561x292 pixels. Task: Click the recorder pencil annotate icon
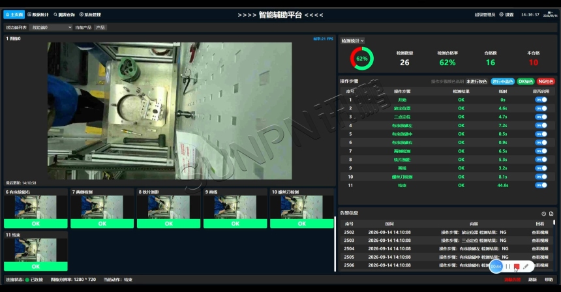(526, 267)
